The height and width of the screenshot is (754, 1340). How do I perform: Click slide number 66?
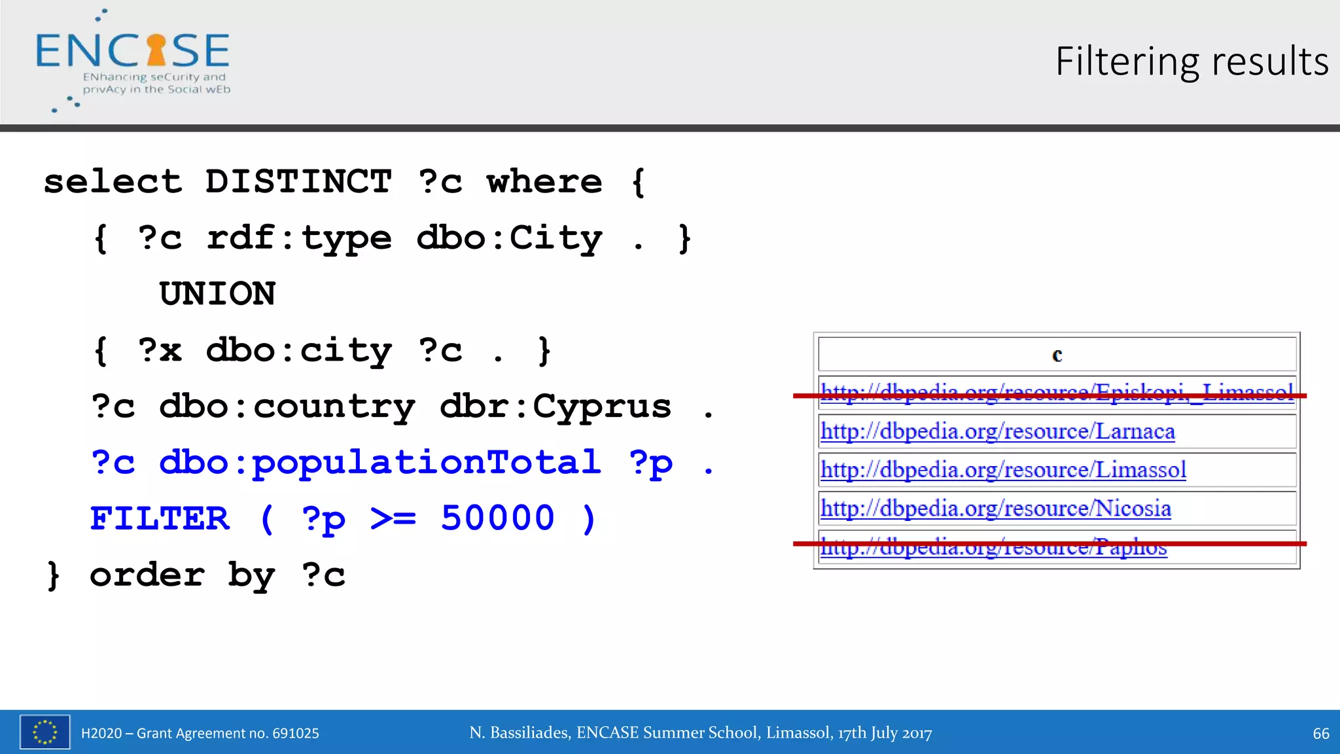[x=1320, y=733]
